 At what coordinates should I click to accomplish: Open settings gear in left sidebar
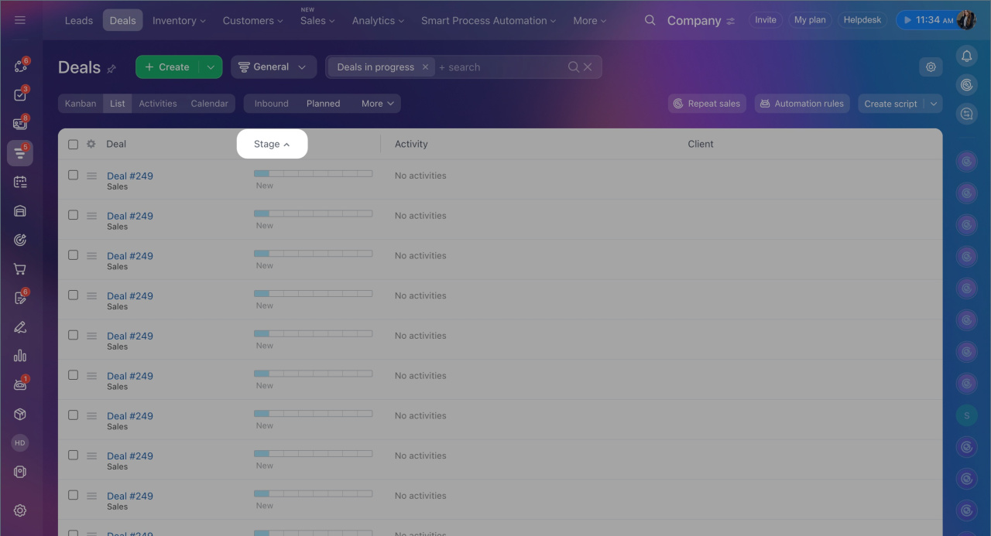point(20,510)
